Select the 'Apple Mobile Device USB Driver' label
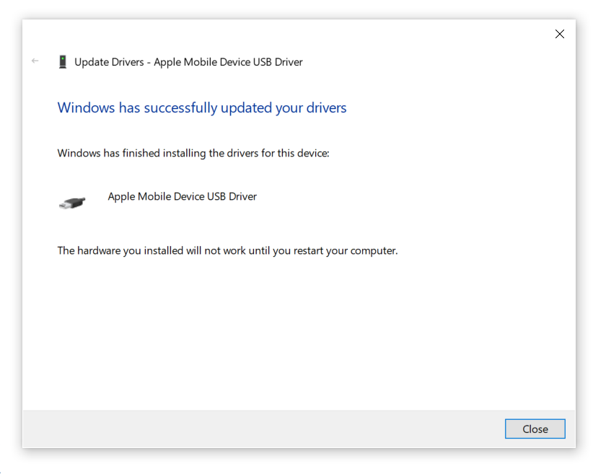The width and height of the screenshot is (606, 474). [182, 196]
